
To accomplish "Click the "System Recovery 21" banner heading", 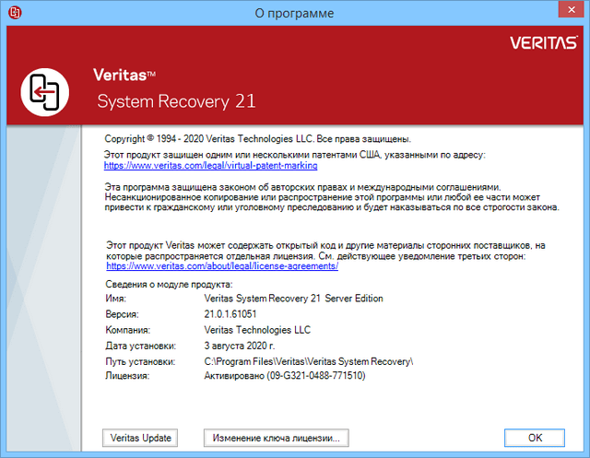I will click(175, 101).
